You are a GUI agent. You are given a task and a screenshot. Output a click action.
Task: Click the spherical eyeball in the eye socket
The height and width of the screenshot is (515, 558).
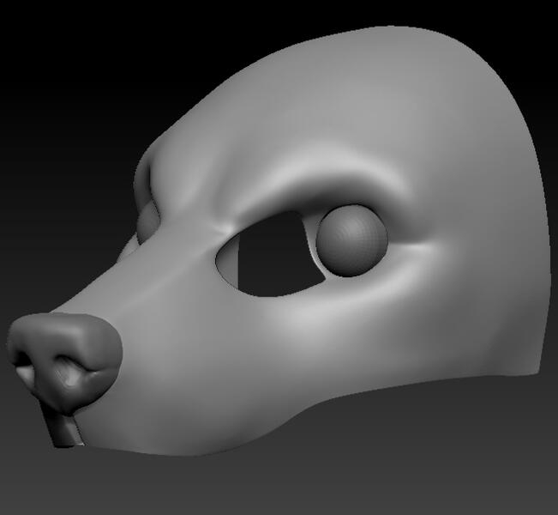351,240
